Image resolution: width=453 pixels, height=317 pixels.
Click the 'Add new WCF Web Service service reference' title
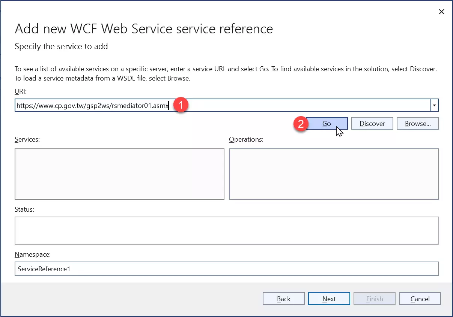144,29
